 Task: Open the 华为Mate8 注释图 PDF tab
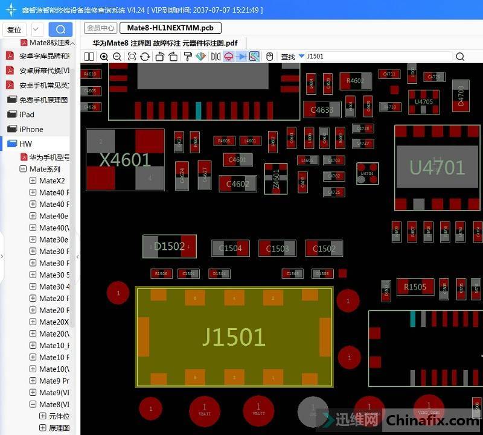165,43
